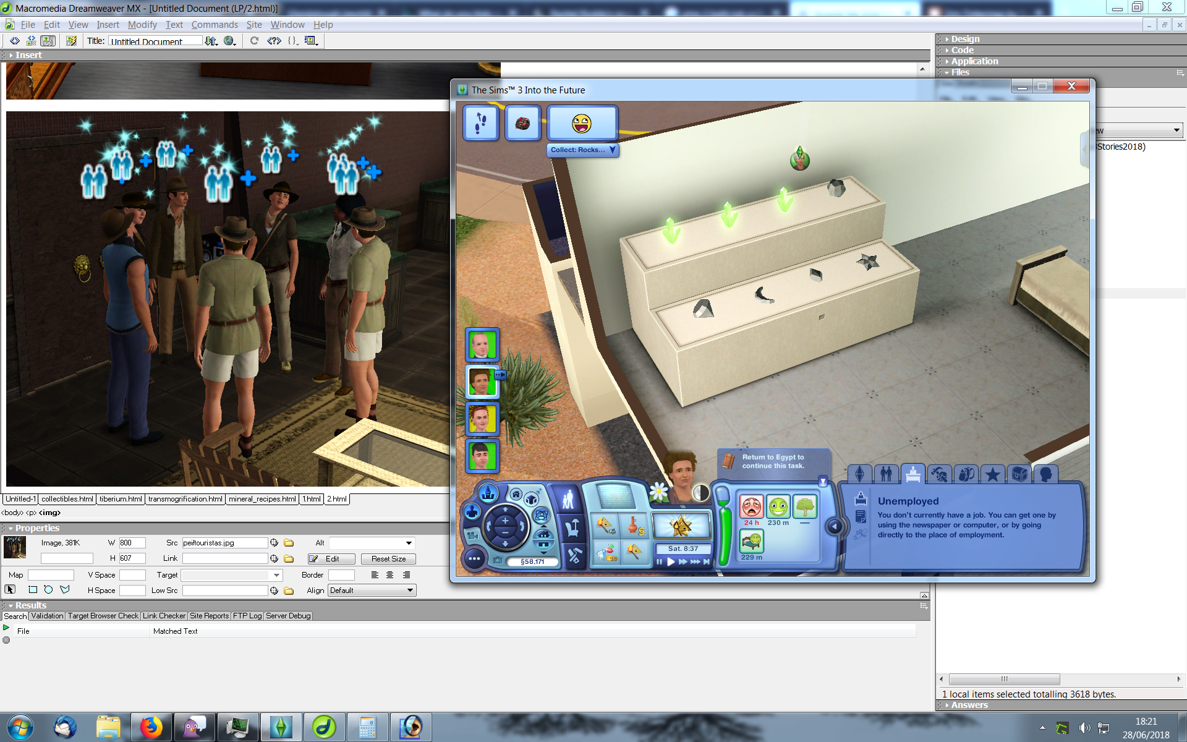This screenshot has height=742, width=1187.
Task: Open Firefox from Windows taskbar
Action: tap(151, 727)
